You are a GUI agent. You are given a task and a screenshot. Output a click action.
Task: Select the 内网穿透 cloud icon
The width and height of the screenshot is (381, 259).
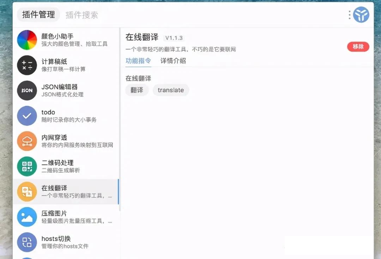[x=27, y=141]
